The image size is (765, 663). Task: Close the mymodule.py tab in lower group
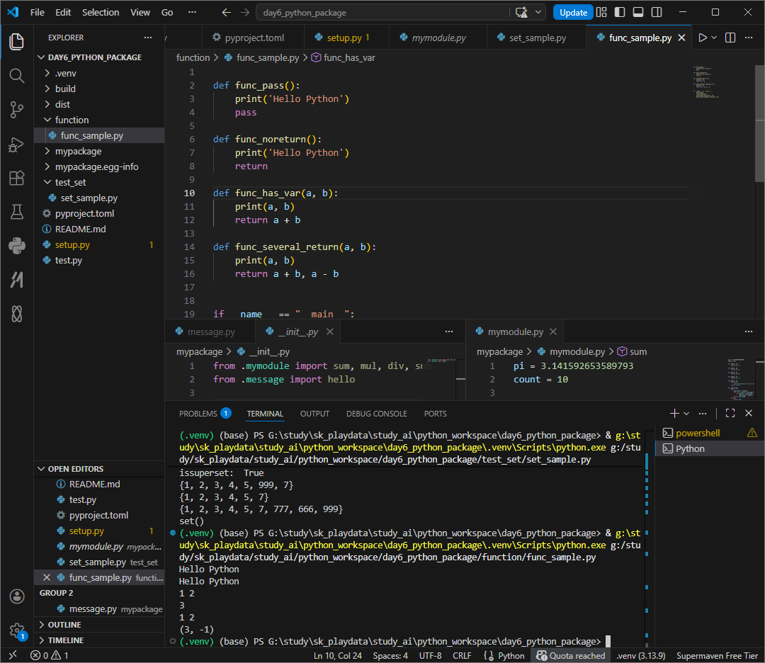(x=553, y=331)
